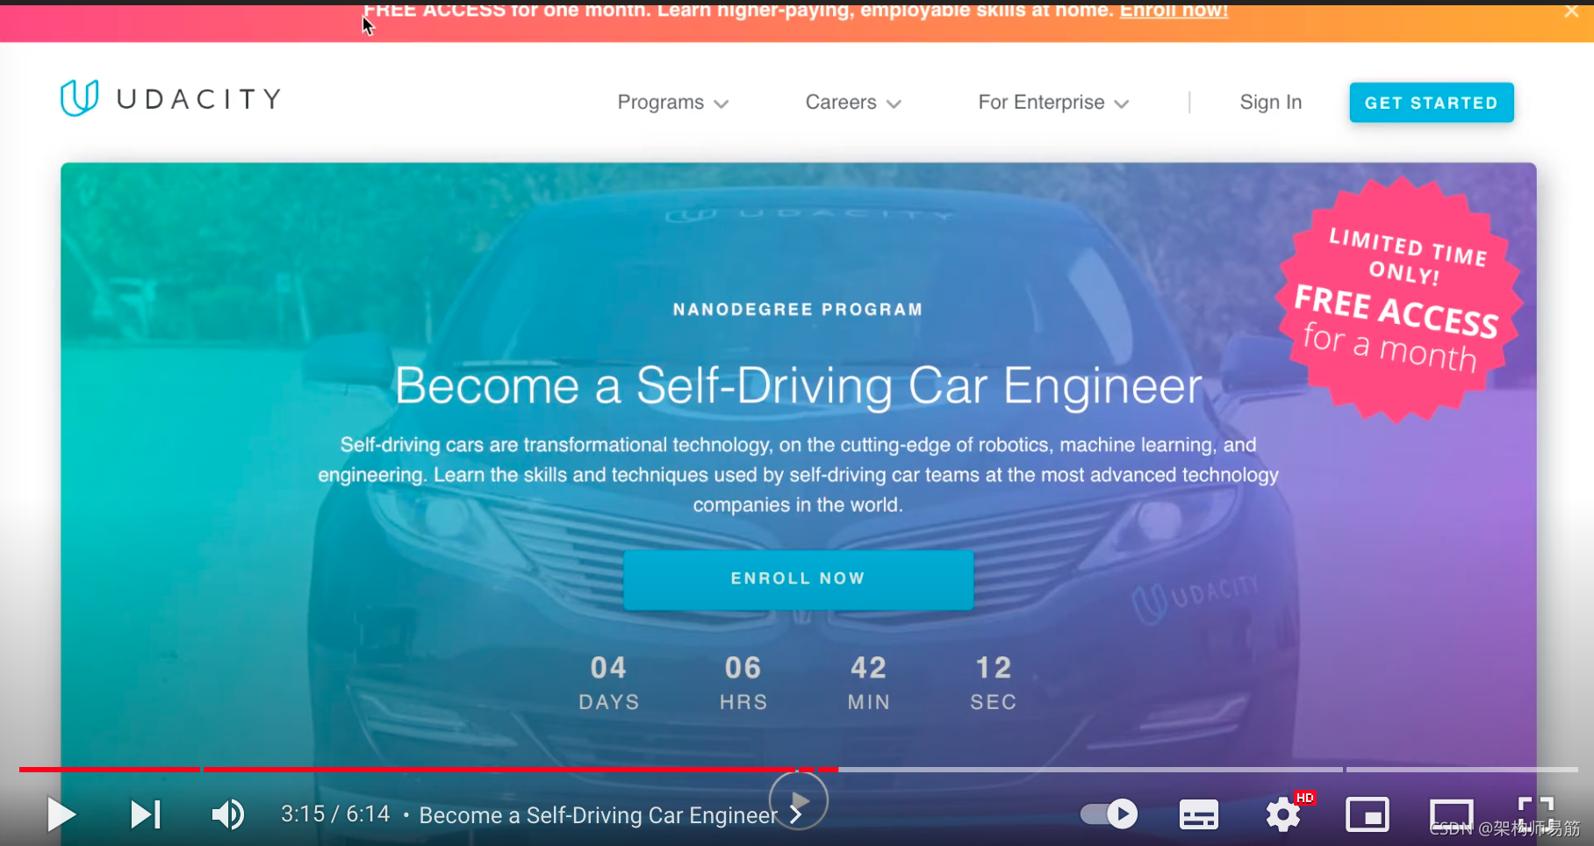Seek in the unplayed grey timeline
Image resolution: width=1594 pixels, height=846 pixels.
click(1208, 770)
